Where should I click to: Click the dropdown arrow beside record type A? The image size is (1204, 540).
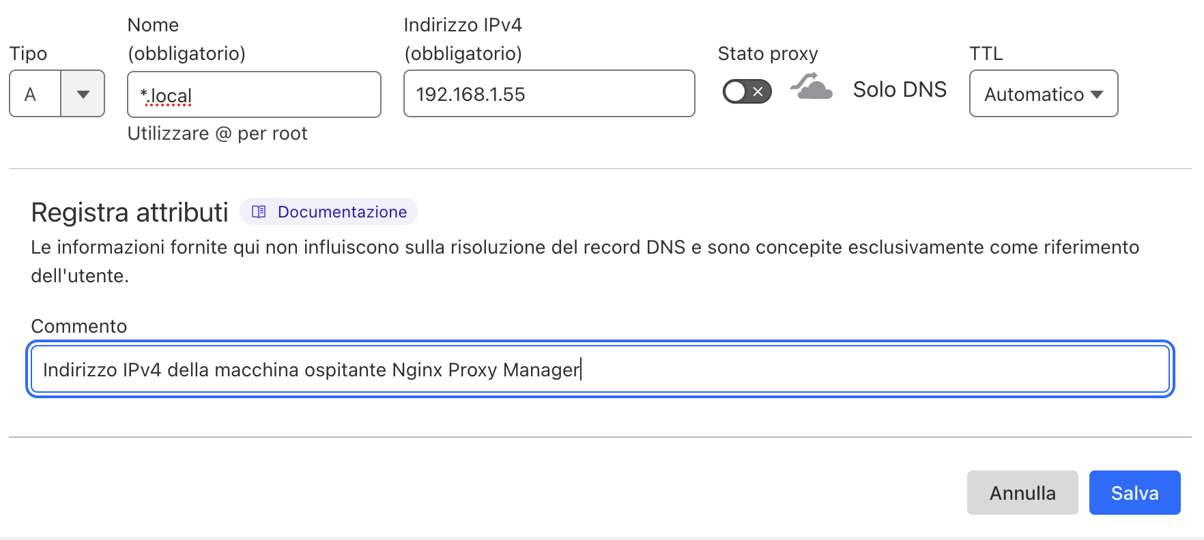pyautogui.click(x=83, y=94)
